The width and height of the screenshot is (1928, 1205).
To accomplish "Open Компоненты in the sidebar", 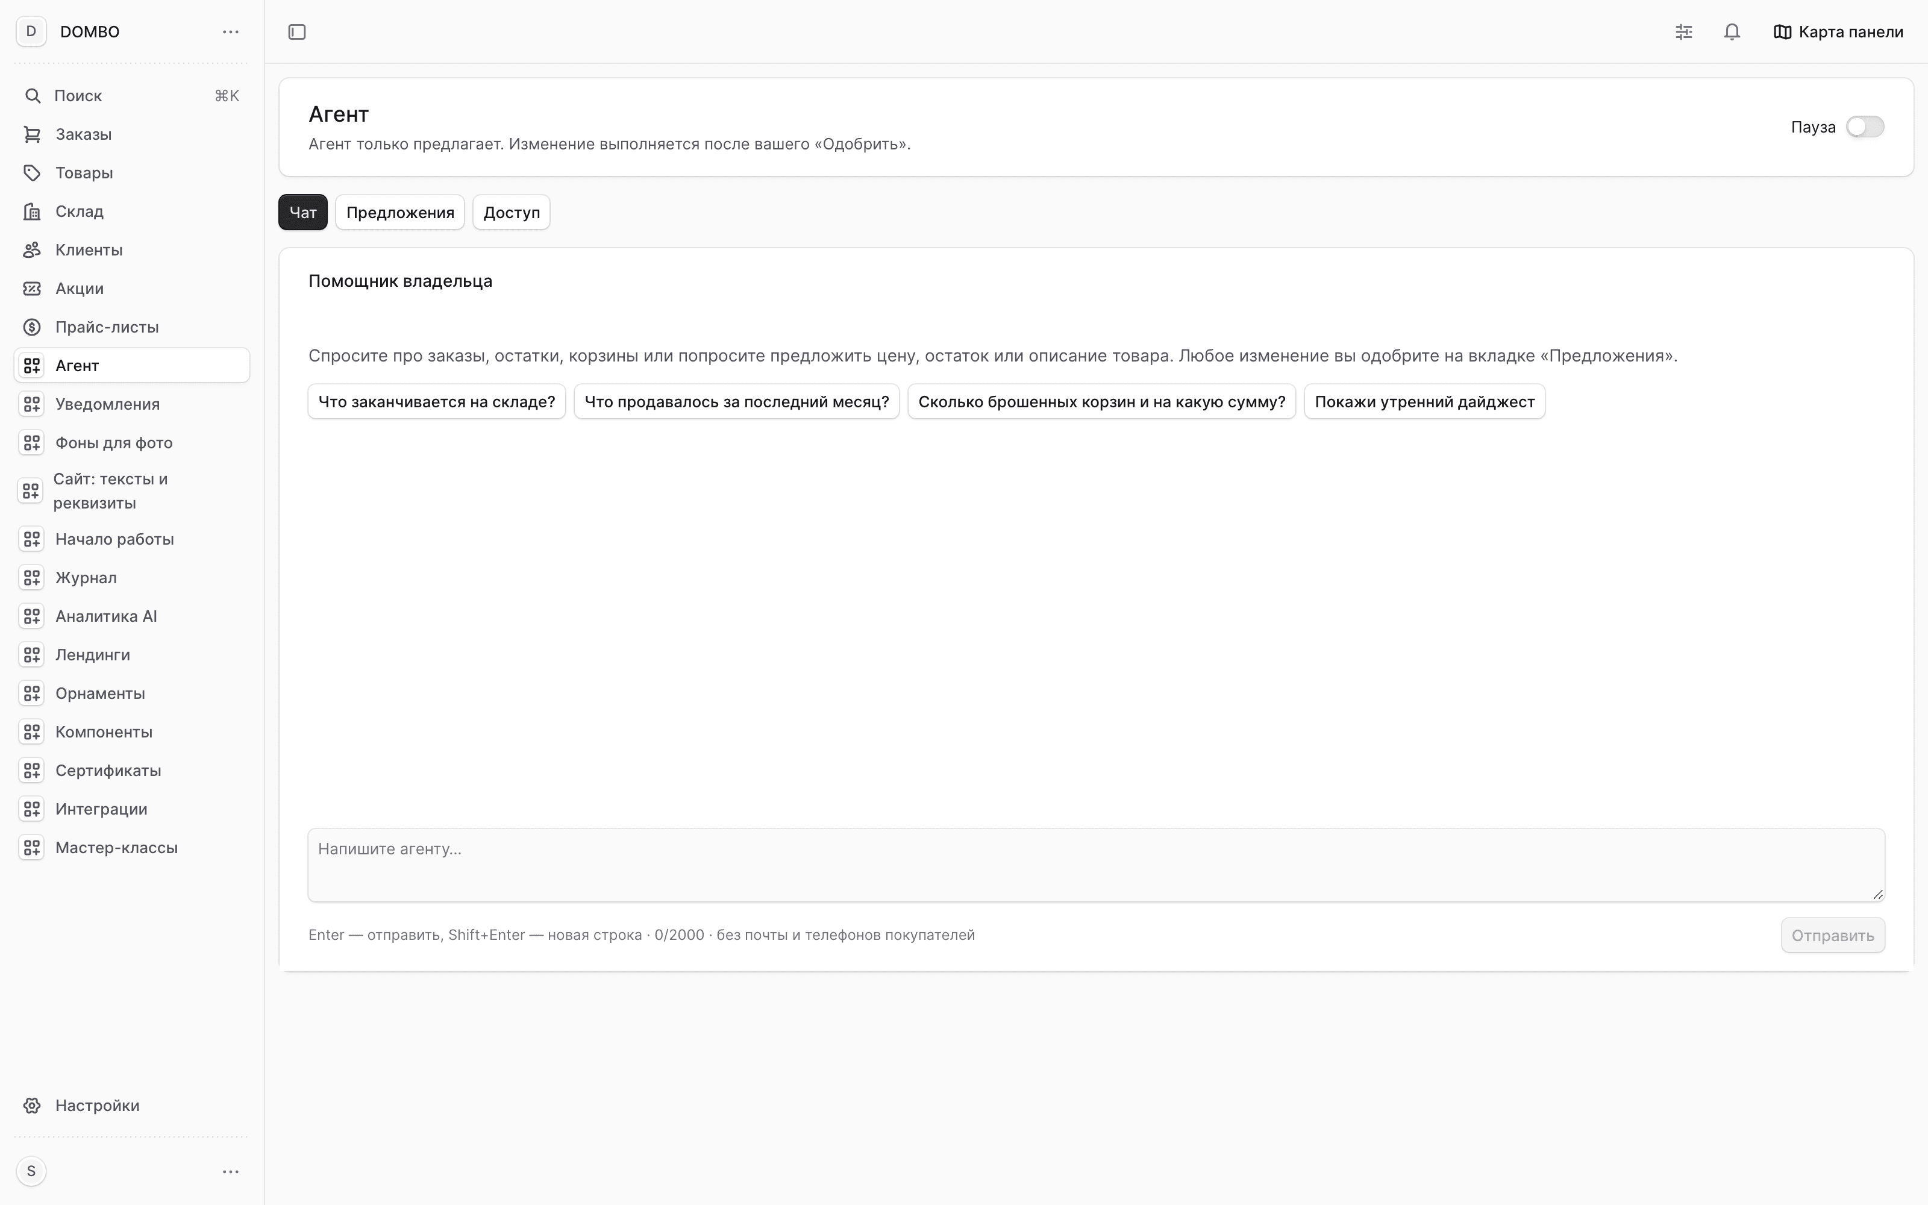I will [x=133, y=733].
